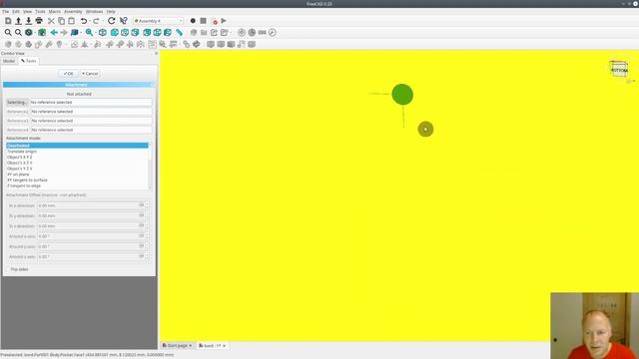This screenshot has width=639, height=359.
Task: Click the Print icon
Action: click(x=39, y=21)
